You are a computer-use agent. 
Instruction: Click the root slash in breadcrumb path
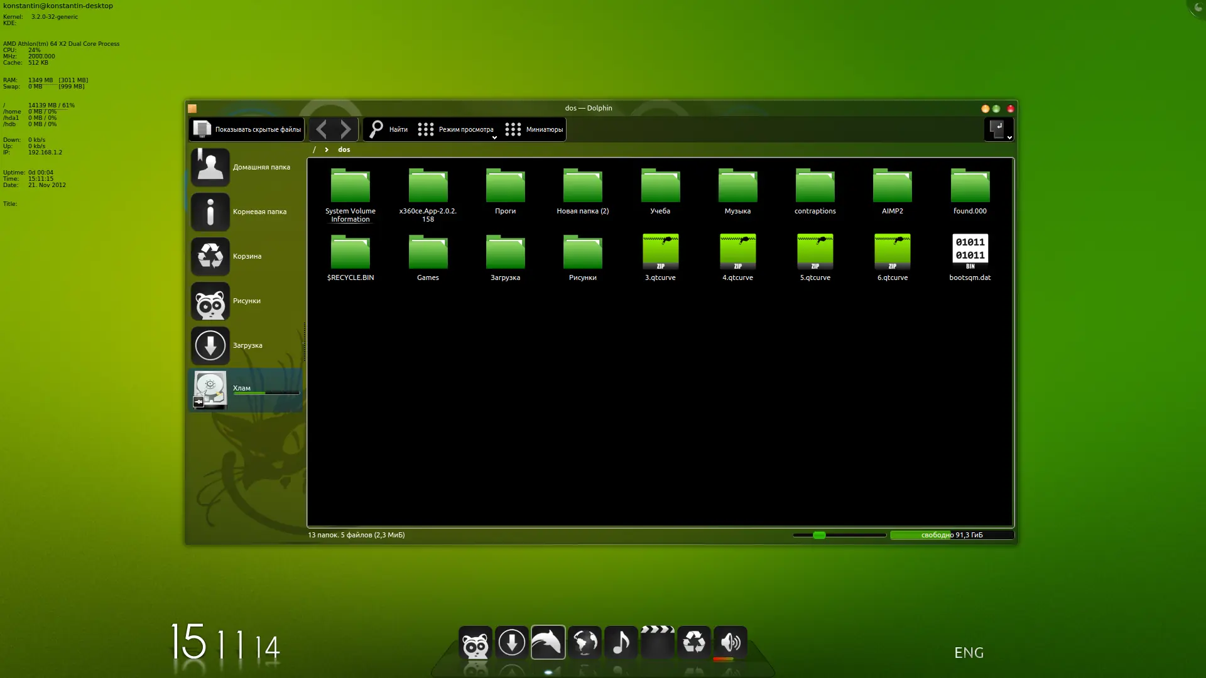(314, 149)
